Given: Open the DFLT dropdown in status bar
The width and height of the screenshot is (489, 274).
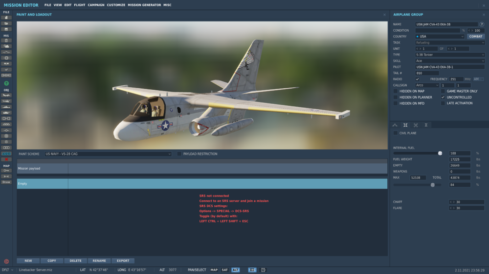Looking at the screenshot, I should 7,270.
